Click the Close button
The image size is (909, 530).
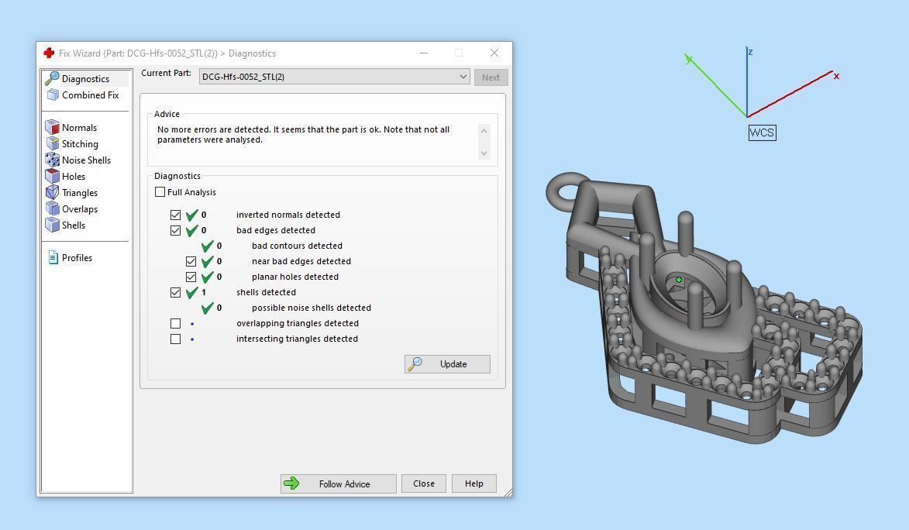424,484
